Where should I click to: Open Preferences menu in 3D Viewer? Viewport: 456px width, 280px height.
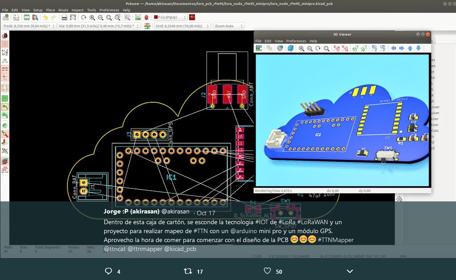point(296,41)
